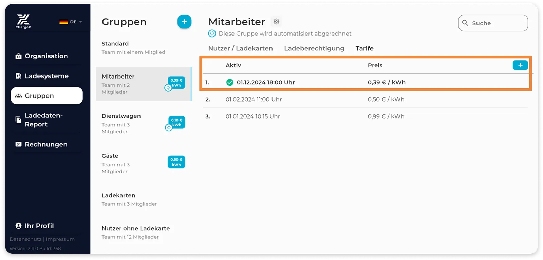Select tariff row 01.12.2024 18:00 Uhr
Screen dimensions: 543x260
point(366,82)
